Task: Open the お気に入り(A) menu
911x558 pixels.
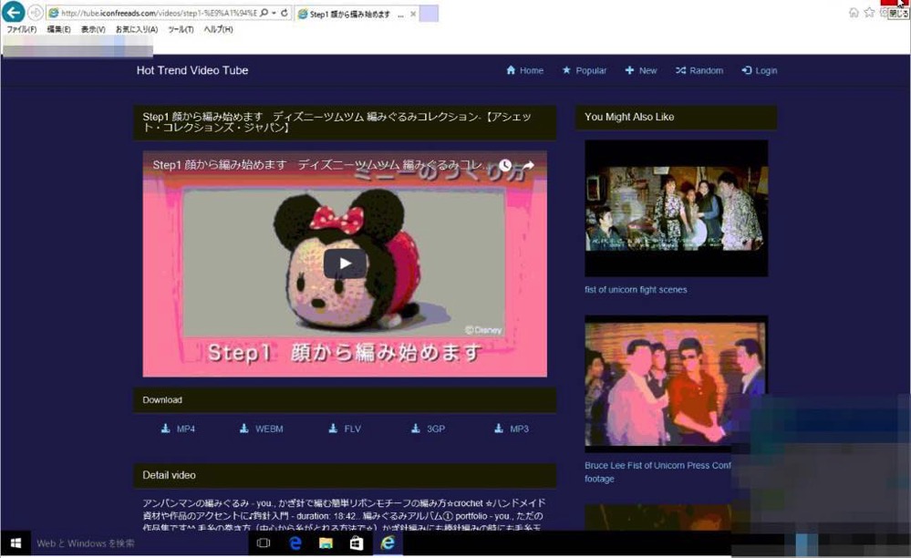Action: (137, 30)
